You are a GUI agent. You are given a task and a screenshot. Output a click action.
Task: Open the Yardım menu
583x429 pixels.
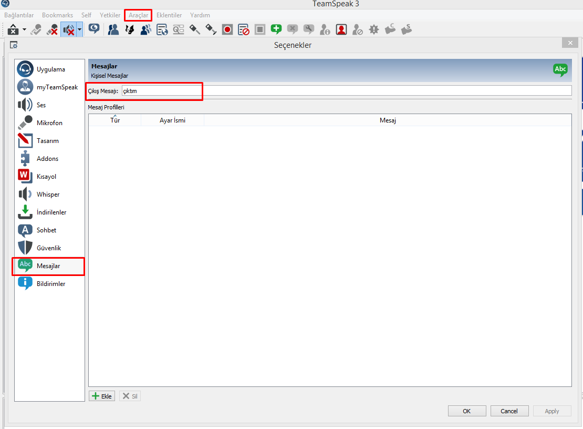coord(200,15)
